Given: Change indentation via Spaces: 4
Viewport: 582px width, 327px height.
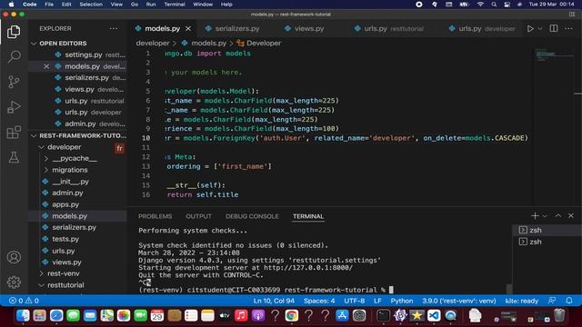Looking at the screenshot, I should coord(319,301).
